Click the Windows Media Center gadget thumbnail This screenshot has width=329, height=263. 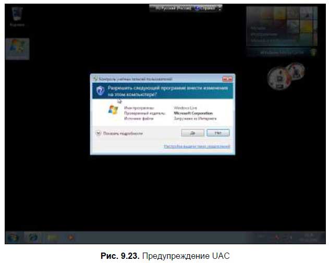coord(282,26)
